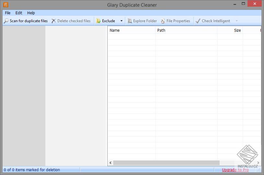Viewport: 264px width, 175px height.
Task: Click the Exclude button text
Action: point(108,21)
